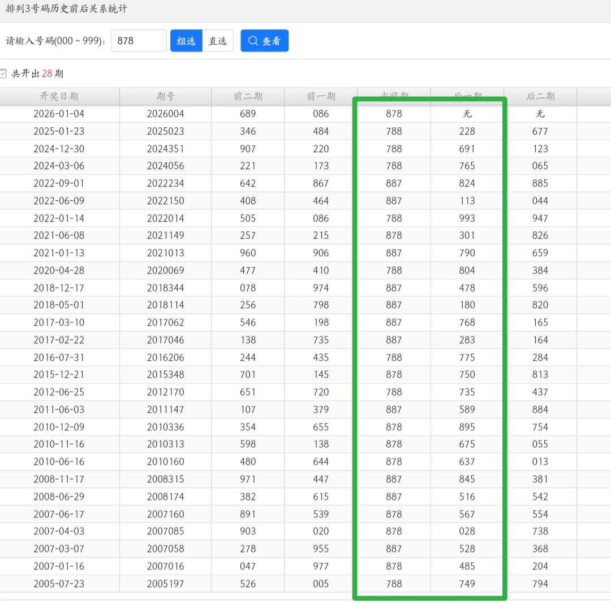Click the 前二期 column header
Screen dimensions: 611x604
tap(248, 96)
